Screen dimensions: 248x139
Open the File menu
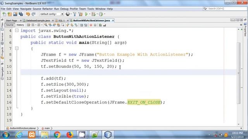click(3, 9)
